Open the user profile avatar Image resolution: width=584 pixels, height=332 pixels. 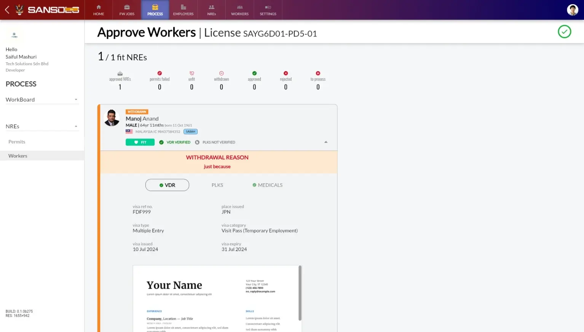pos(572,10)
